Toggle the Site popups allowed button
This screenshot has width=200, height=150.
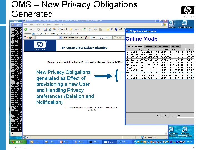click(101, 38)
